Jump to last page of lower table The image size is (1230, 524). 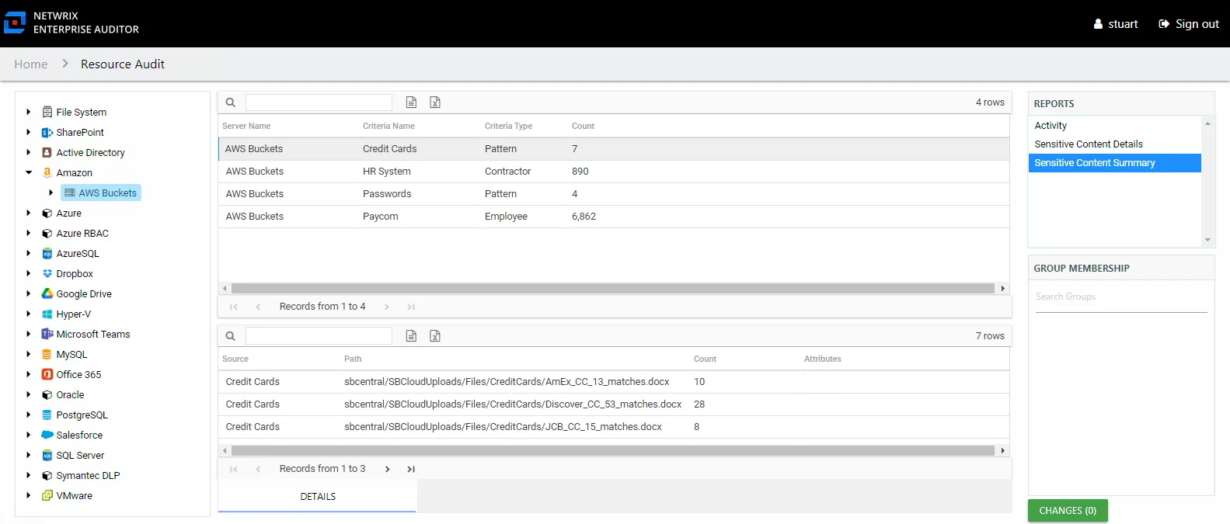click(x=411, y=469)
